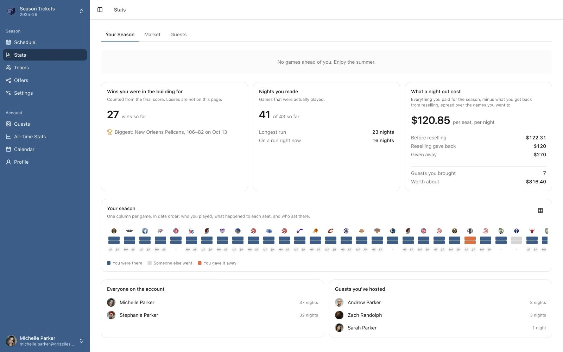Click the 'No games ahead of you' banner text

pyautogui.click(x=327, y=62)
